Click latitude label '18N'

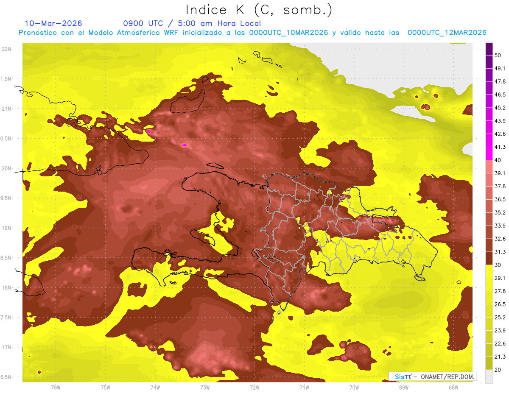coord(7,288)
